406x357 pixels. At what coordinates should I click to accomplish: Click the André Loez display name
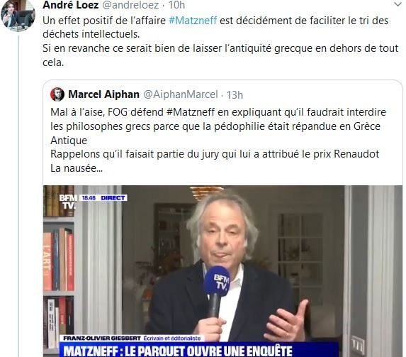(70, 5)
